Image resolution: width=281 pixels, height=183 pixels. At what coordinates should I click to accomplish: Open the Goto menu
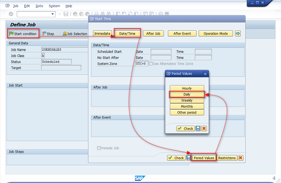pos(39,6)
